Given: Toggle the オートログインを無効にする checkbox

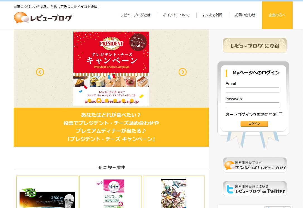Looking at the screenshot, I should pyautogui.click(x=281, y=114).
